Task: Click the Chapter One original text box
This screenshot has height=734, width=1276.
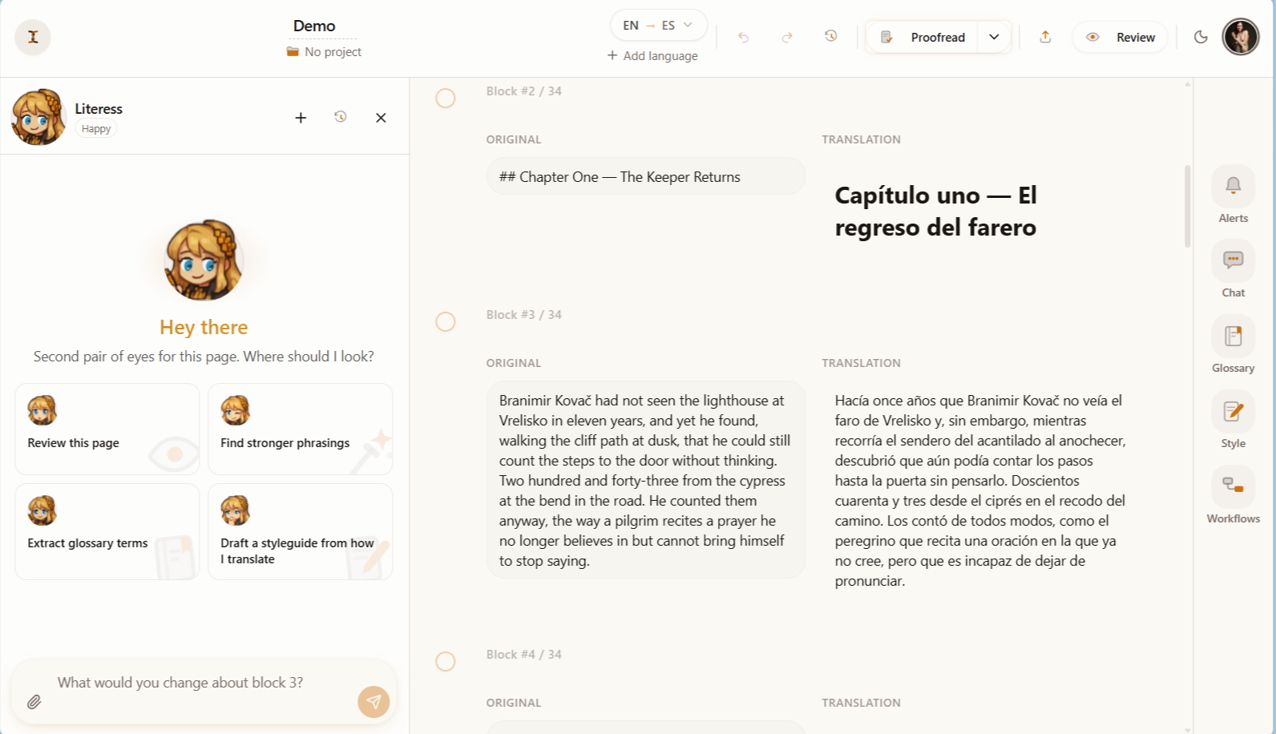Action: [x=646, y=176]
